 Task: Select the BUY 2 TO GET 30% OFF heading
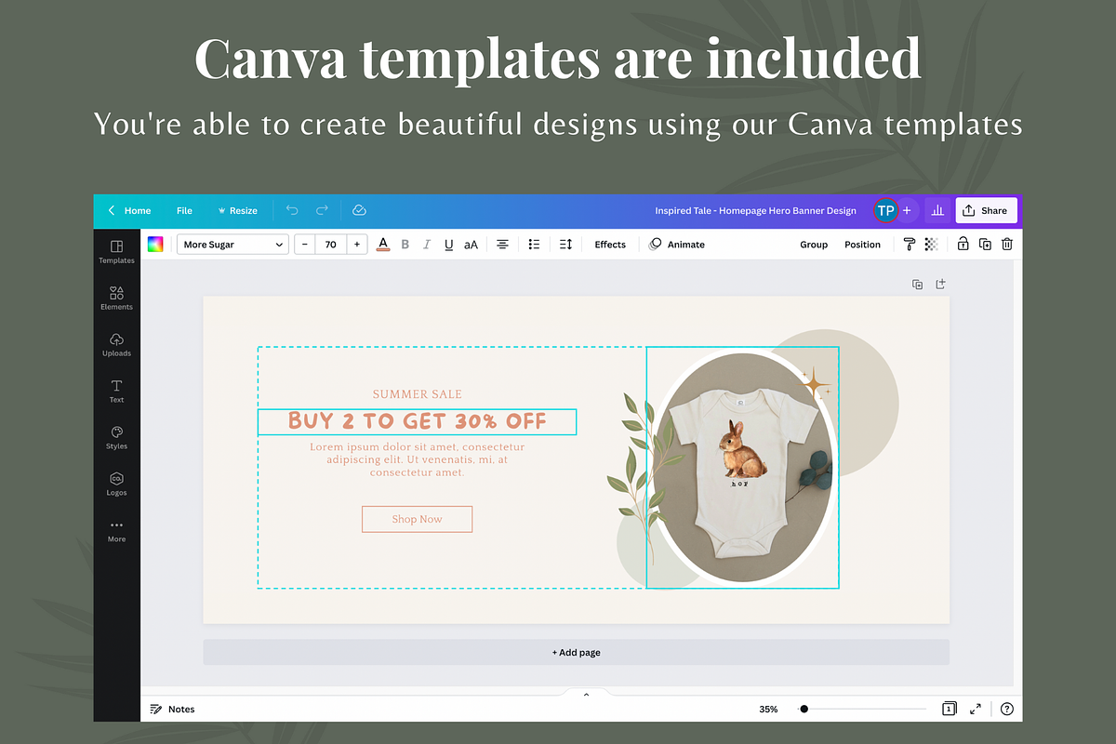(417, 421)
